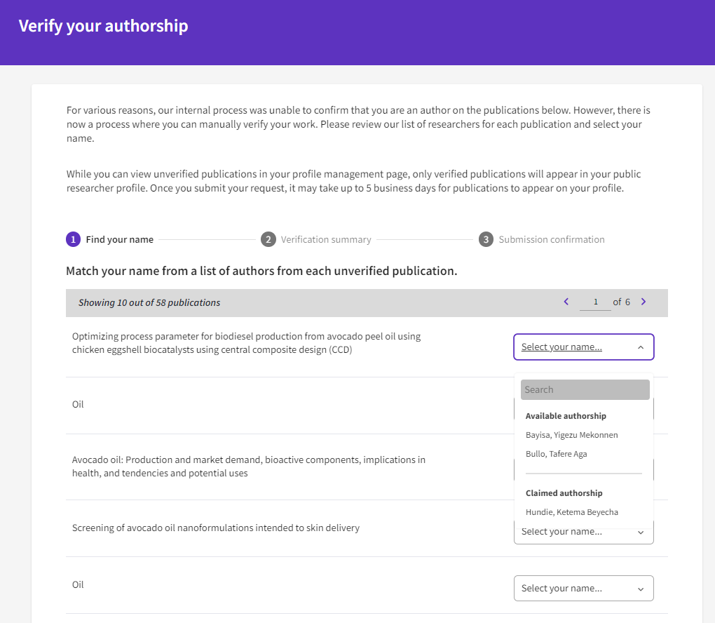Click the page number field showing 1
Viewport: 715px width, 623px height.
595,302
